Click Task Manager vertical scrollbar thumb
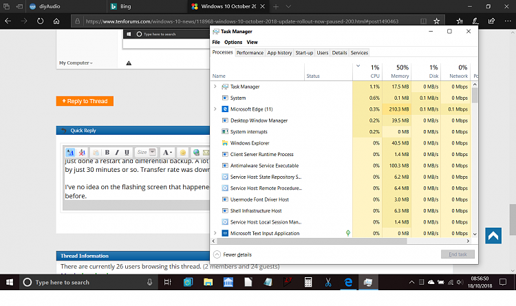This screenshot has height=306, width=516. pyautogui.click(x=475, y=96)
